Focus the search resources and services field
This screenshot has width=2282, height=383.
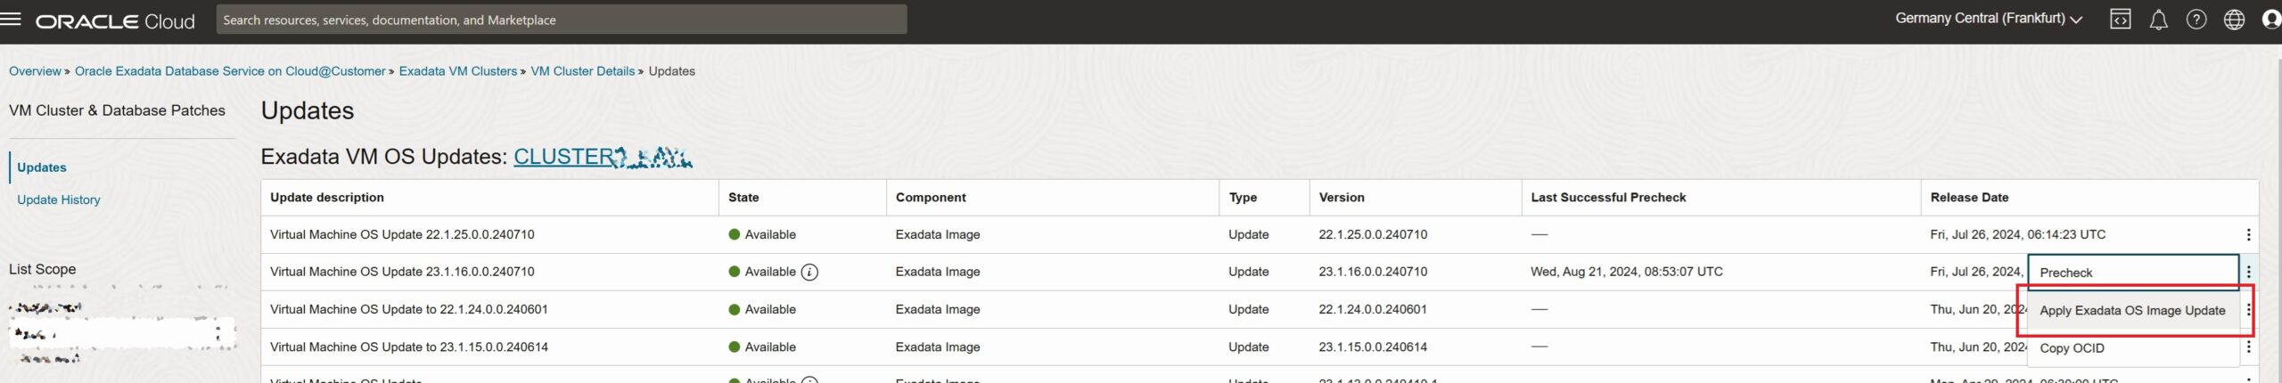pos(562,20)
